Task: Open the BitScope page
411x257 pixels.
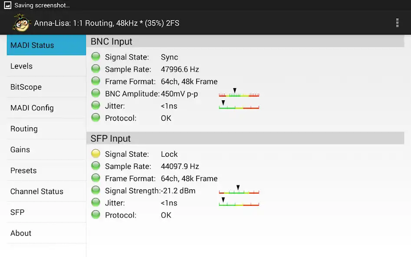Action: coord(46,87)
